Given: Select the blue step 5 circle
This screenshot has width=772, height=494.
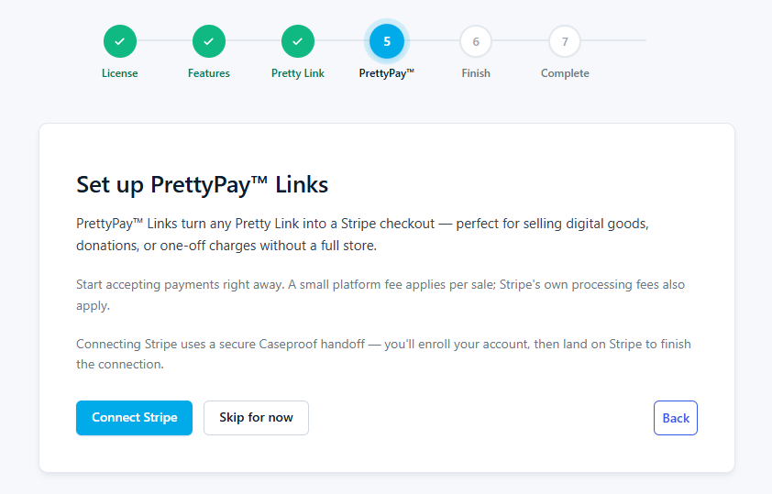Looking at the screenshot, I should (387, 41).
